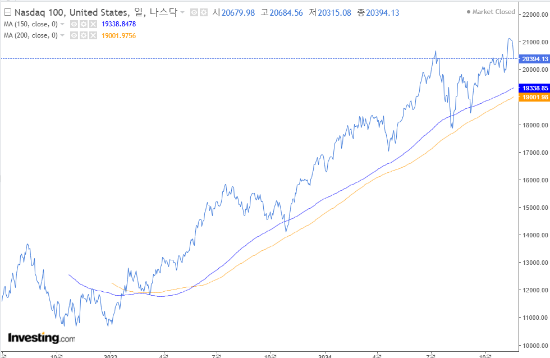
Task: Click the 15000.00 price axis label
Action: [535, 208]
